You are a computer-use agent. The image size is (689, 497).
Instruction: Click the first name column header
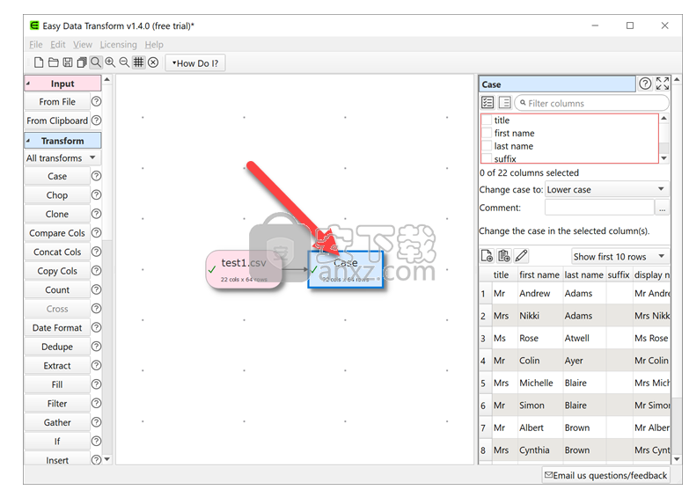539,274
